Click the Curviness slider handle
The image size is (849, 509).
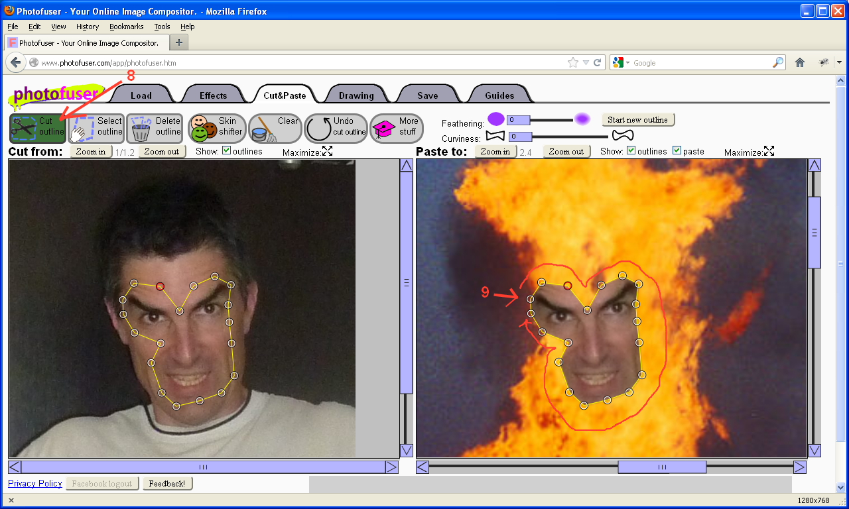pyautogui.click(x=520, y=137)
